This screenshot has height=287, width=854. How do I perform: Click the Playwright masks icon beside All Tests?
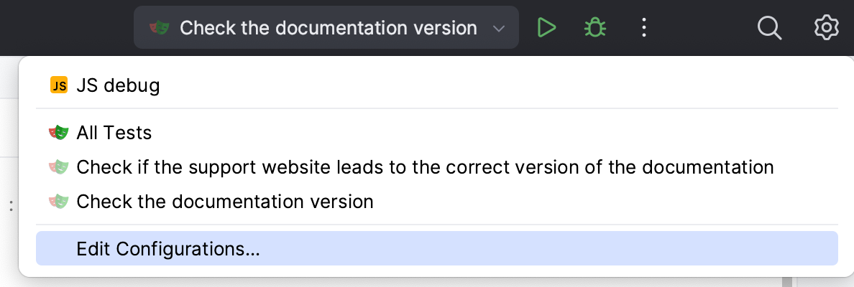[59, 133]
